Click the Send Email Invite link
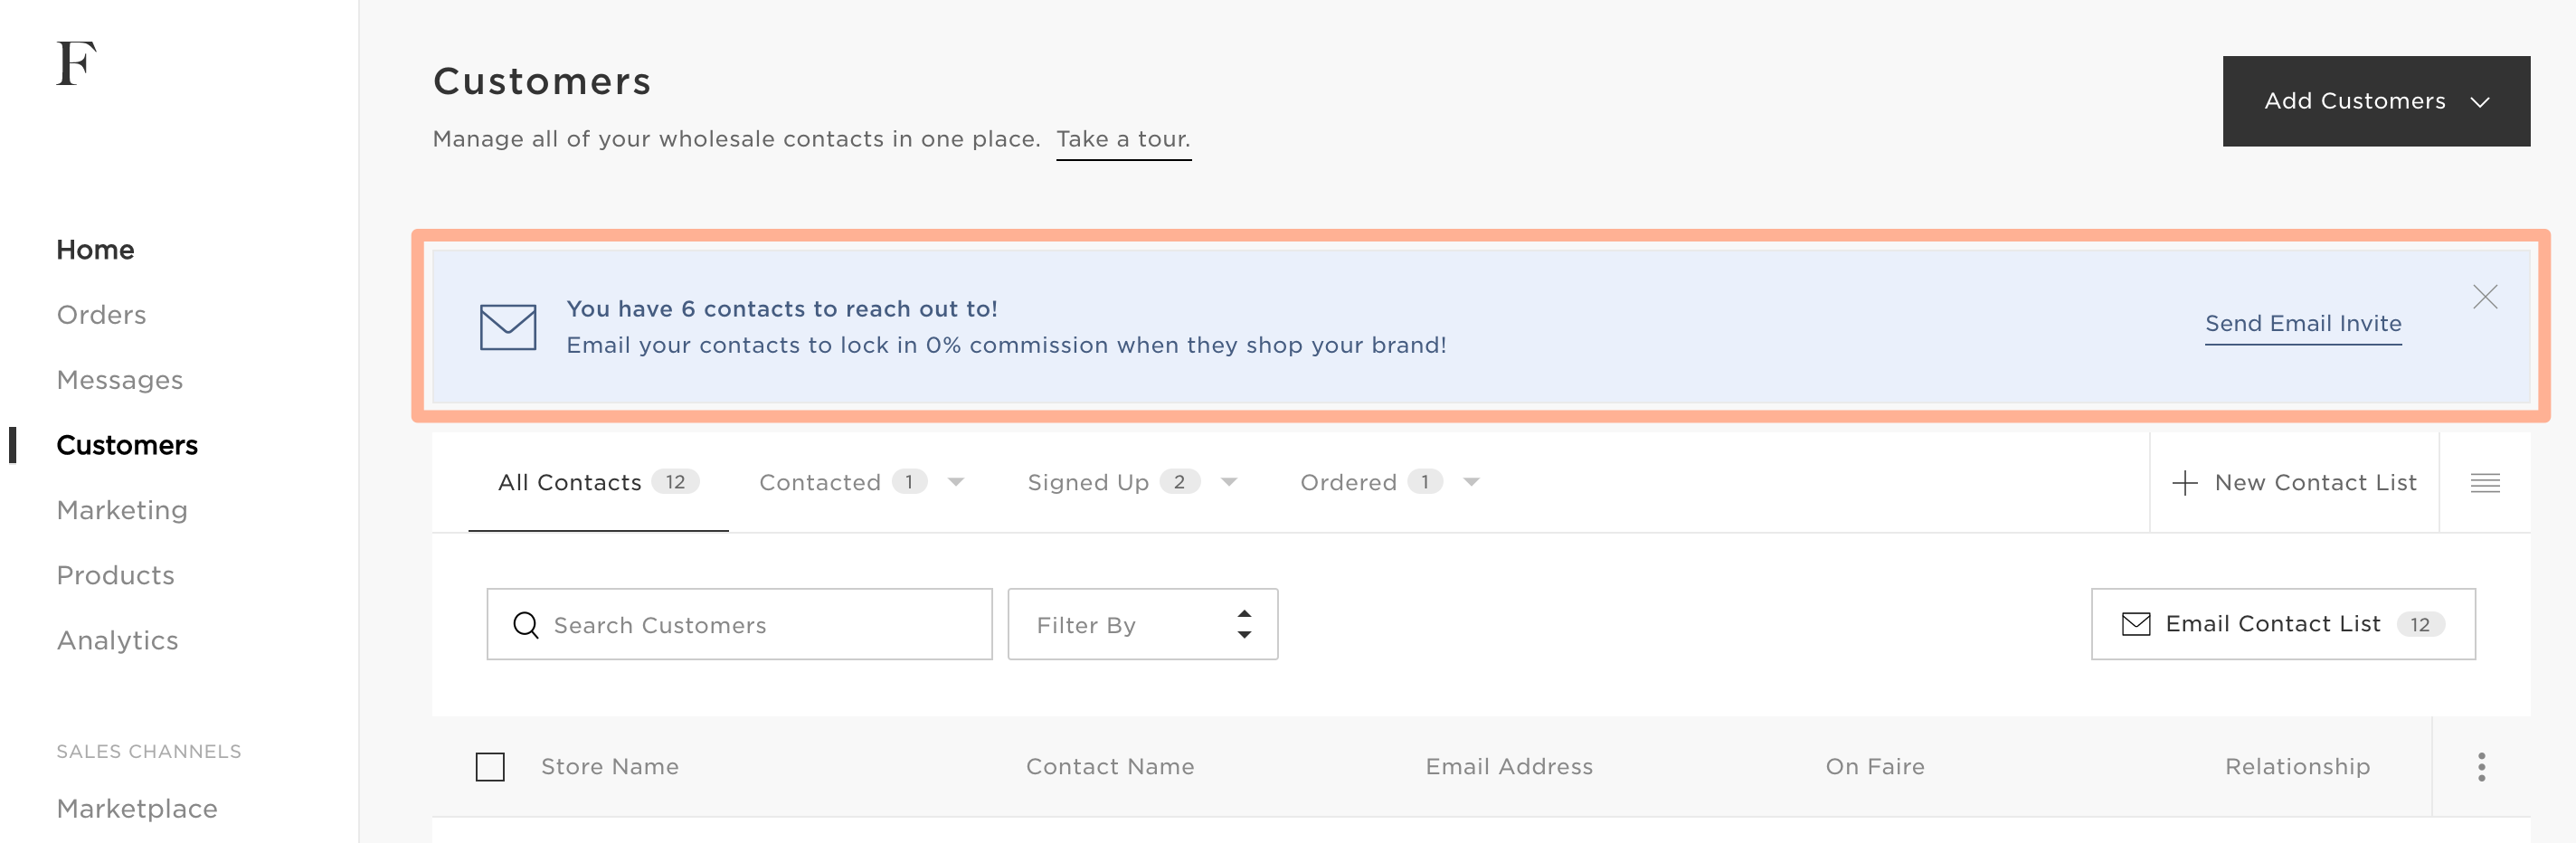The height and width of the screenshot is (843, 2576). [x=2302, y=324]
